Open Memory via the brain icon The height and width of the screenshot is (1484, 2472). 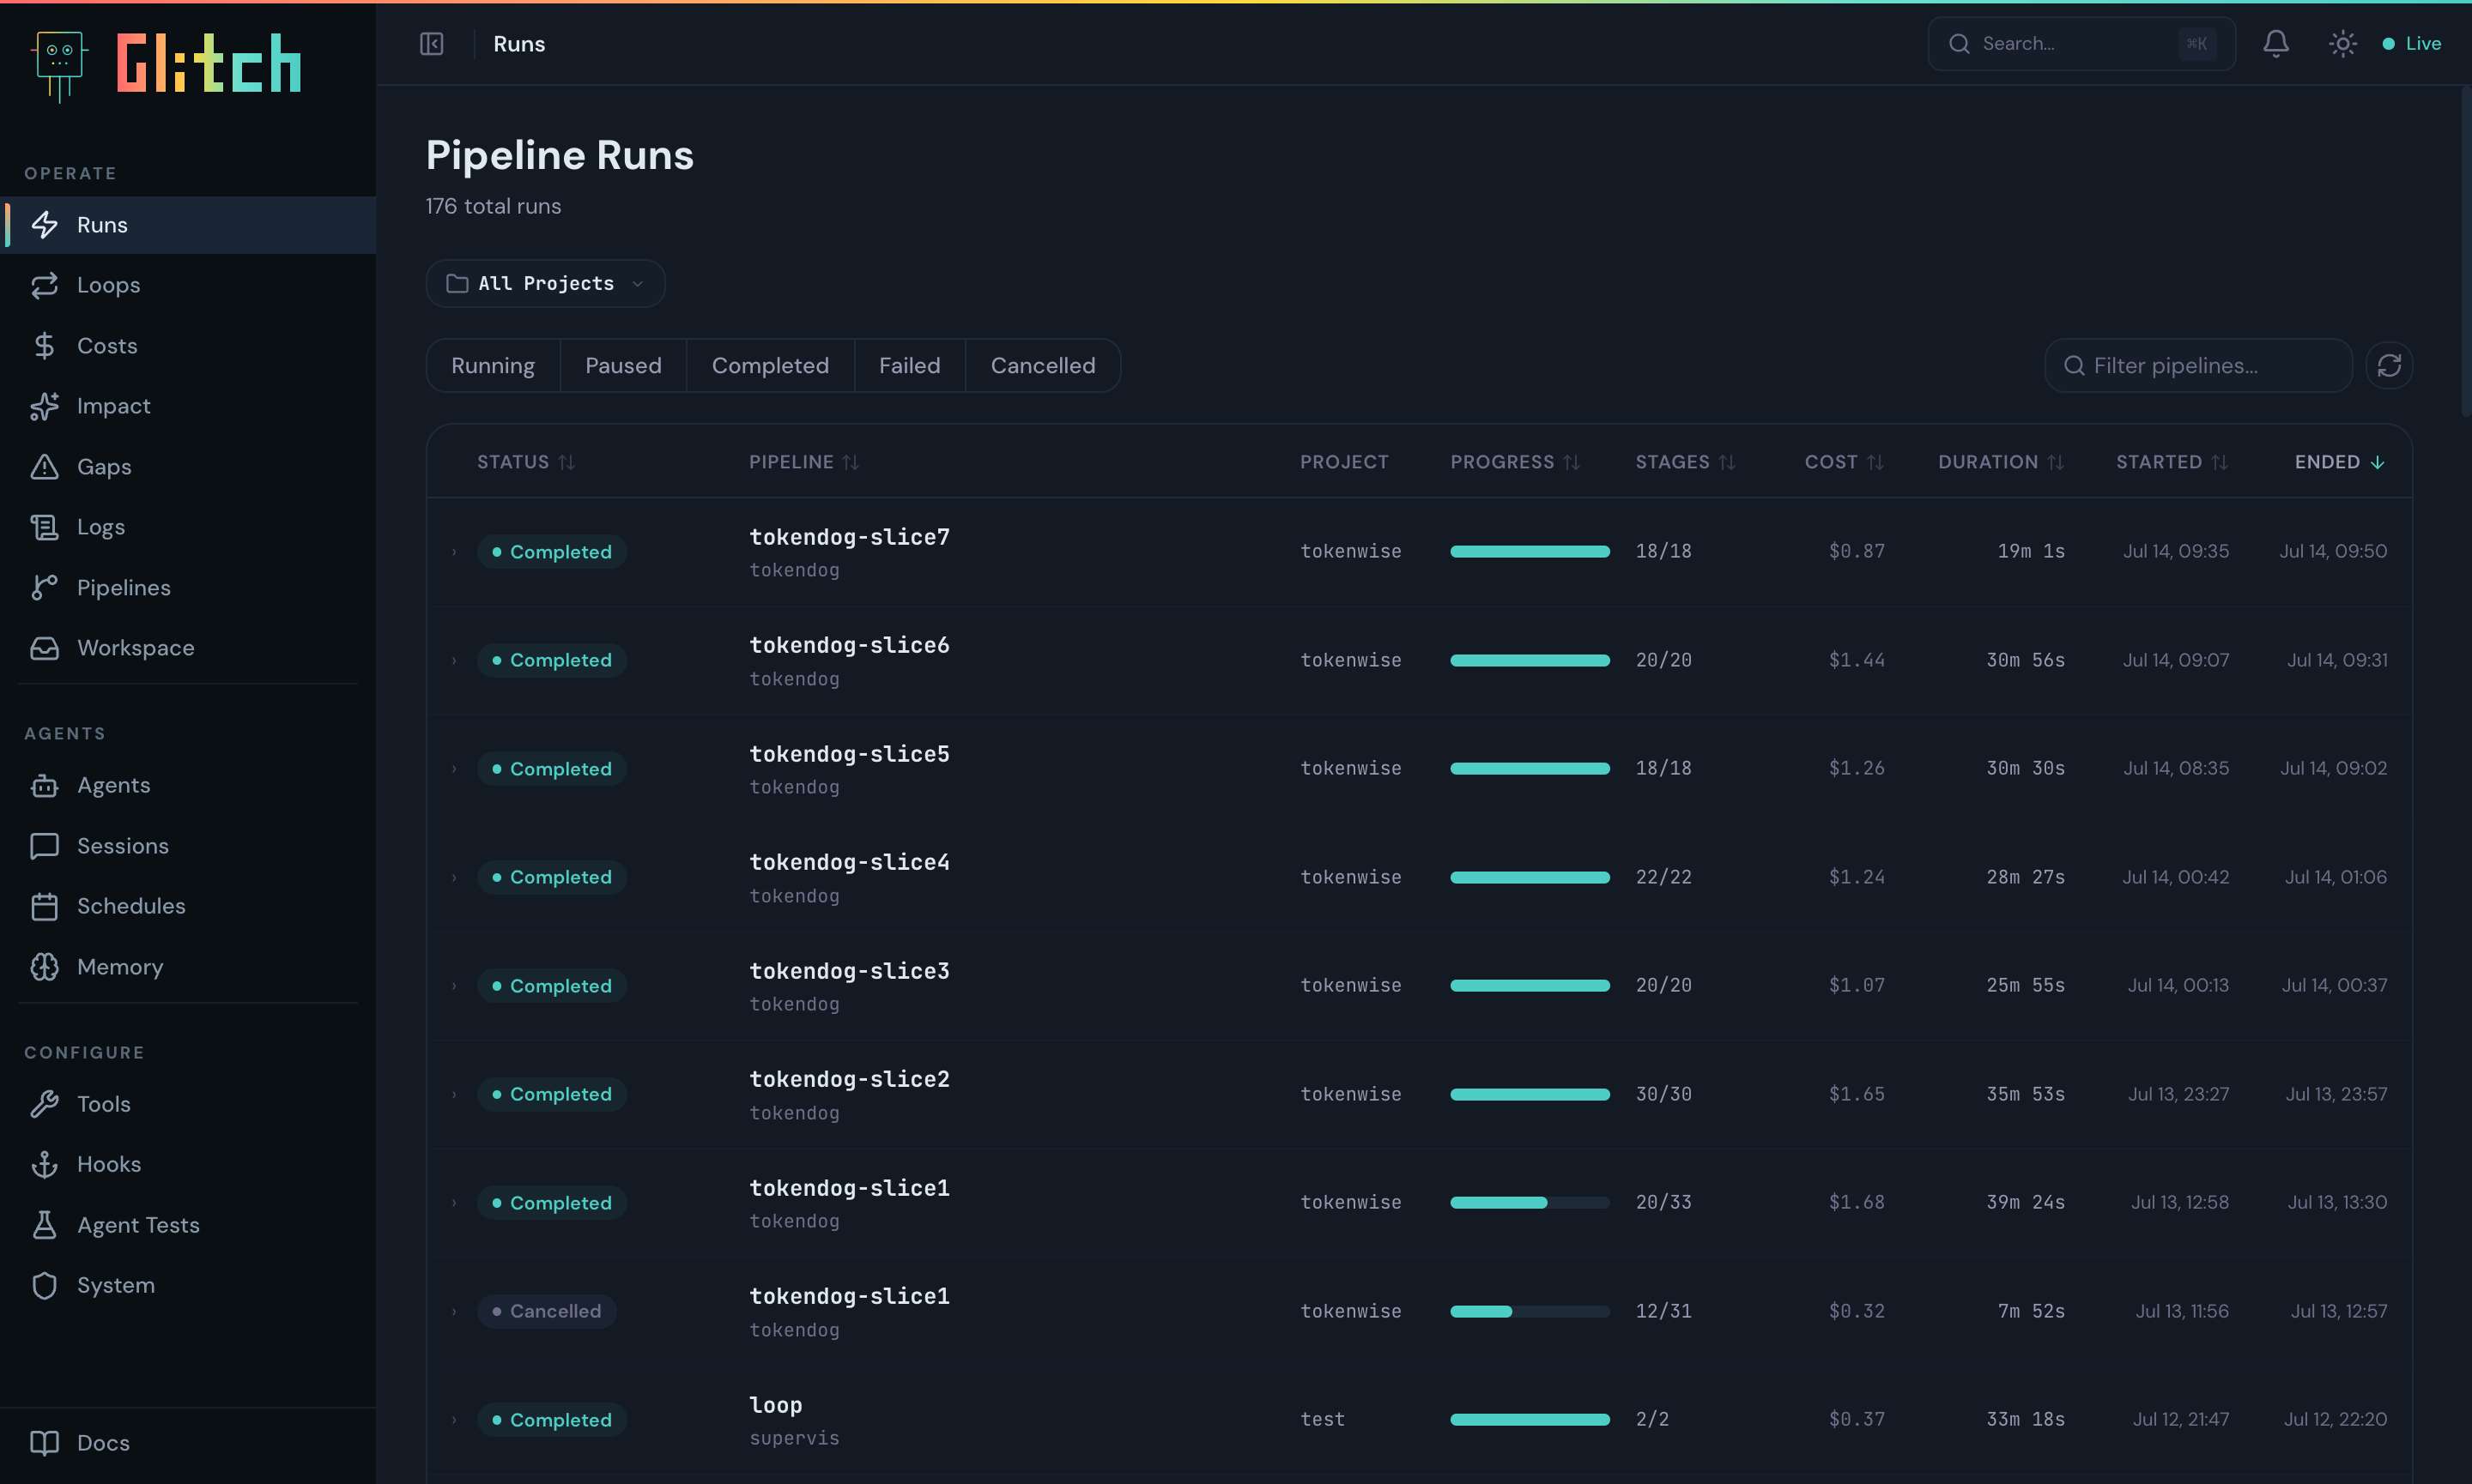pos(44,967)
